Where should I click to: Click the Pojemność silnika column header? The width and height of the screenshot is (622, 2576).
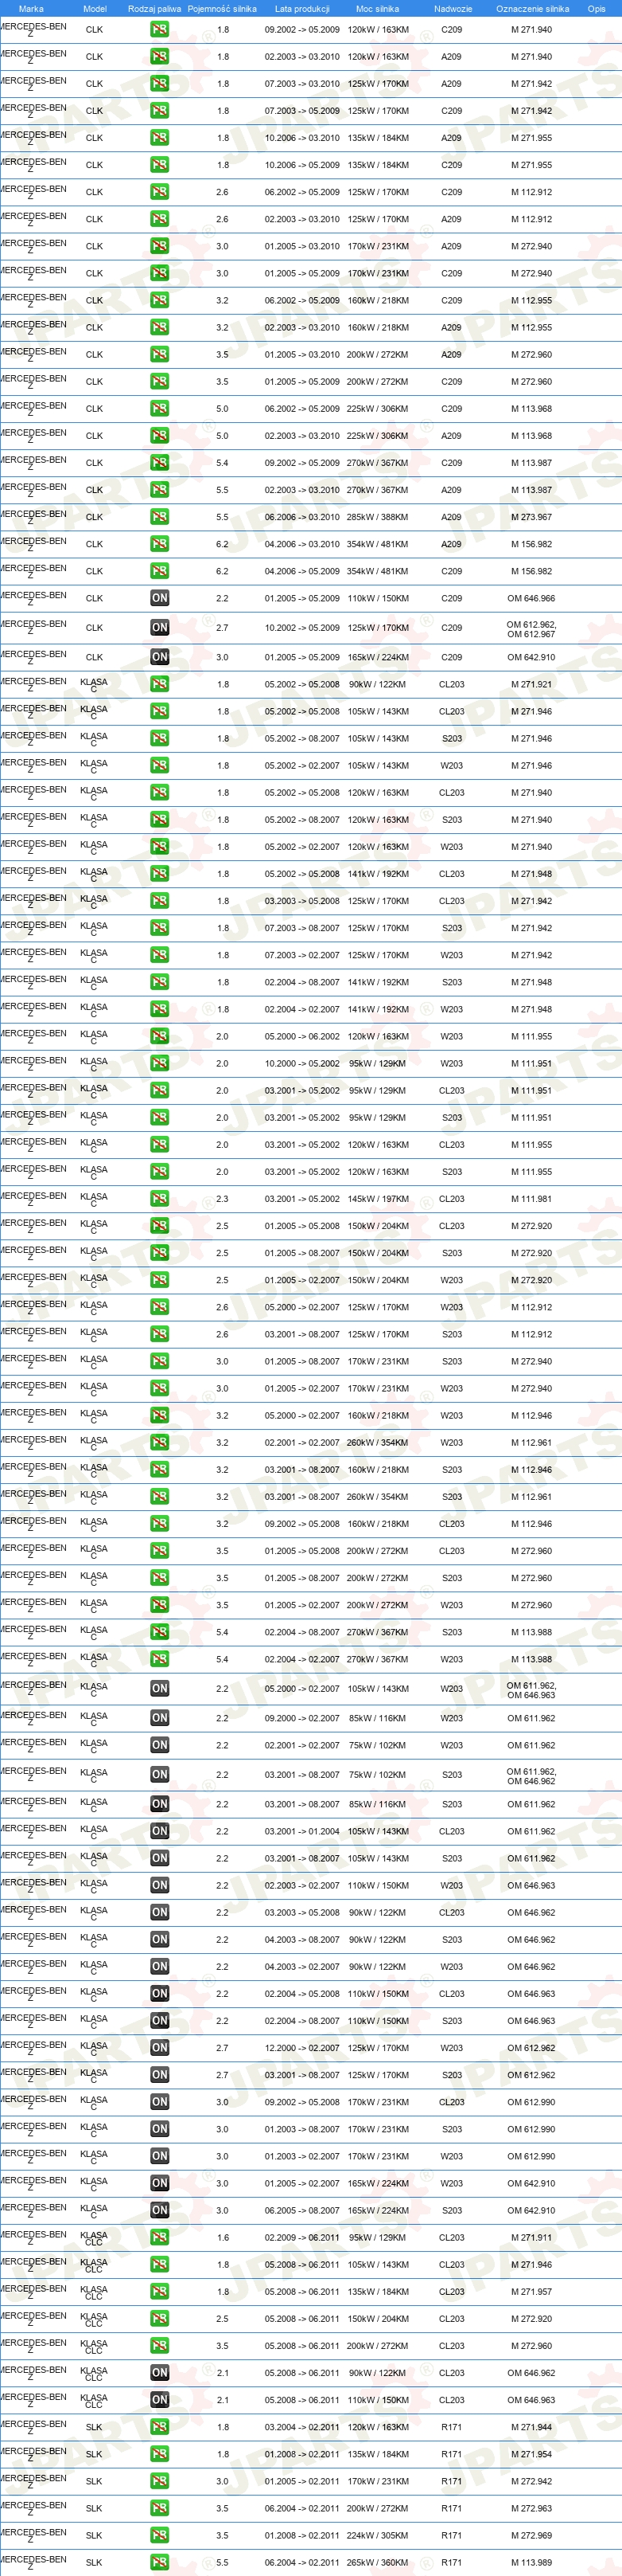(x=223, y=8)
